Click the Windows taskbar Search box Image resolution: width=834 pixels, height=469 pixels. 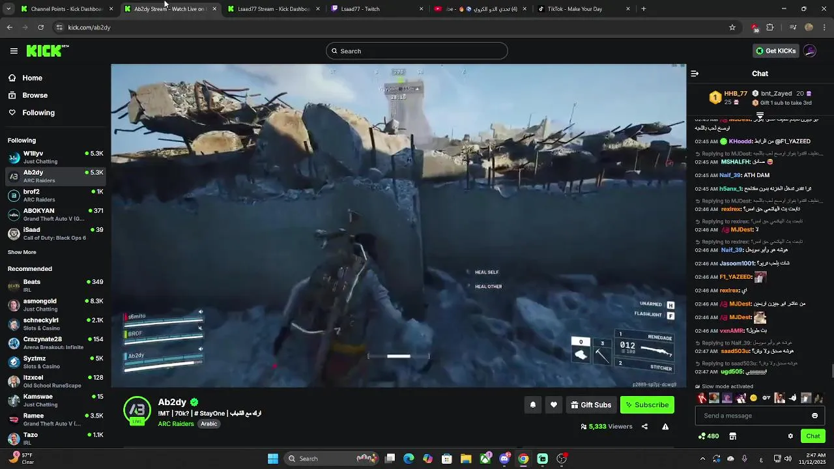coord(332,459)
